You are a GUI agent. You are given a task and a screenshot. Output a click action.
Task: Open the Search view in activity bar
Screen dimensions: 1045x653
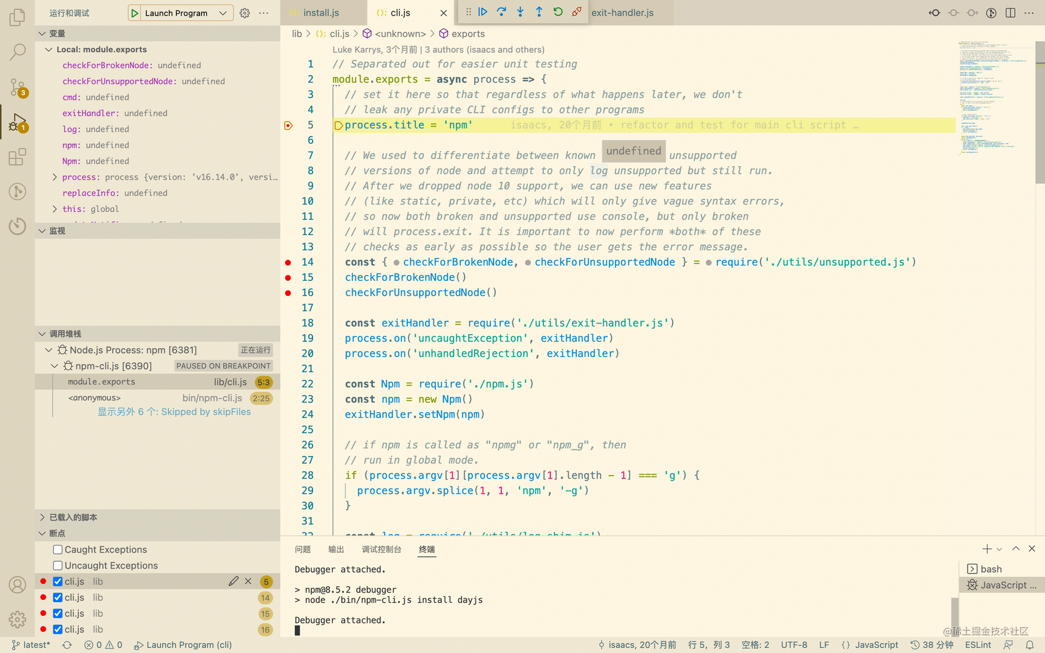pos(17,52)
